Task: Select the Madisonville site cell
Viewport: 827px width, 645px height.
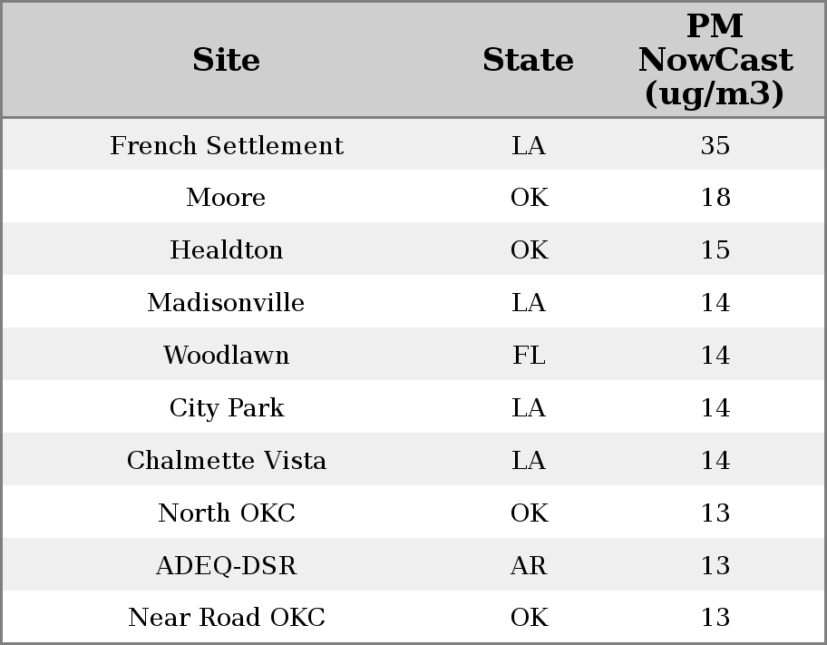Action: coord(226,303)
